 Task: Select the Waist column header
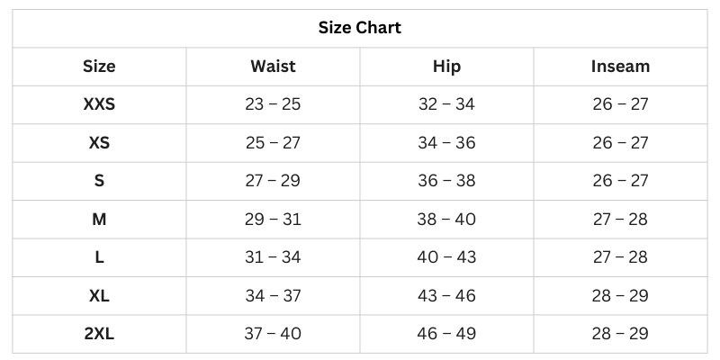pyautogui.click(x=273, y=67)
